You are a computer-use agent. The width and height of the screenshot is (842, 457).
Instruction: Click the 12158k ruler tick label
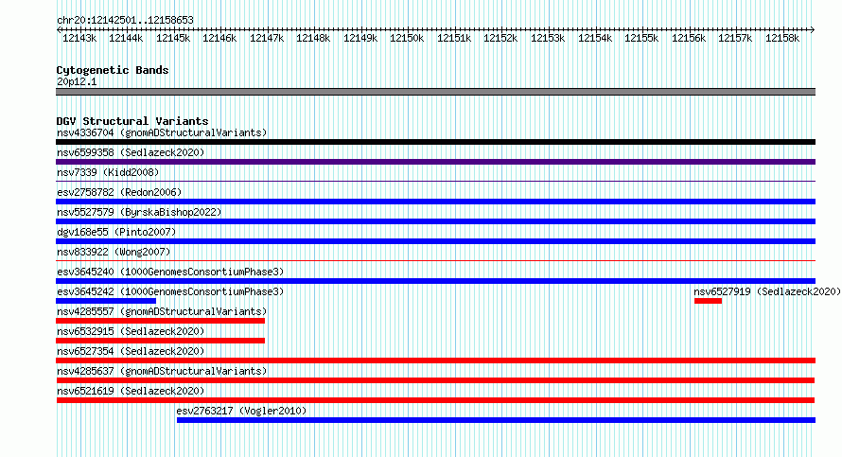point(782,38)
